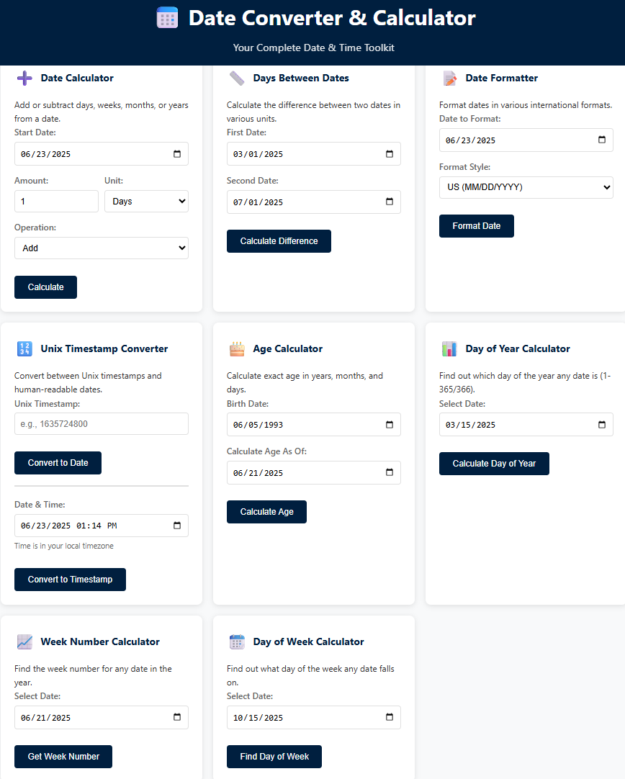Viewport: 625px width, 779px height.
Task: Open calendar picker in Day of Week date
Action: coord(390,717)
